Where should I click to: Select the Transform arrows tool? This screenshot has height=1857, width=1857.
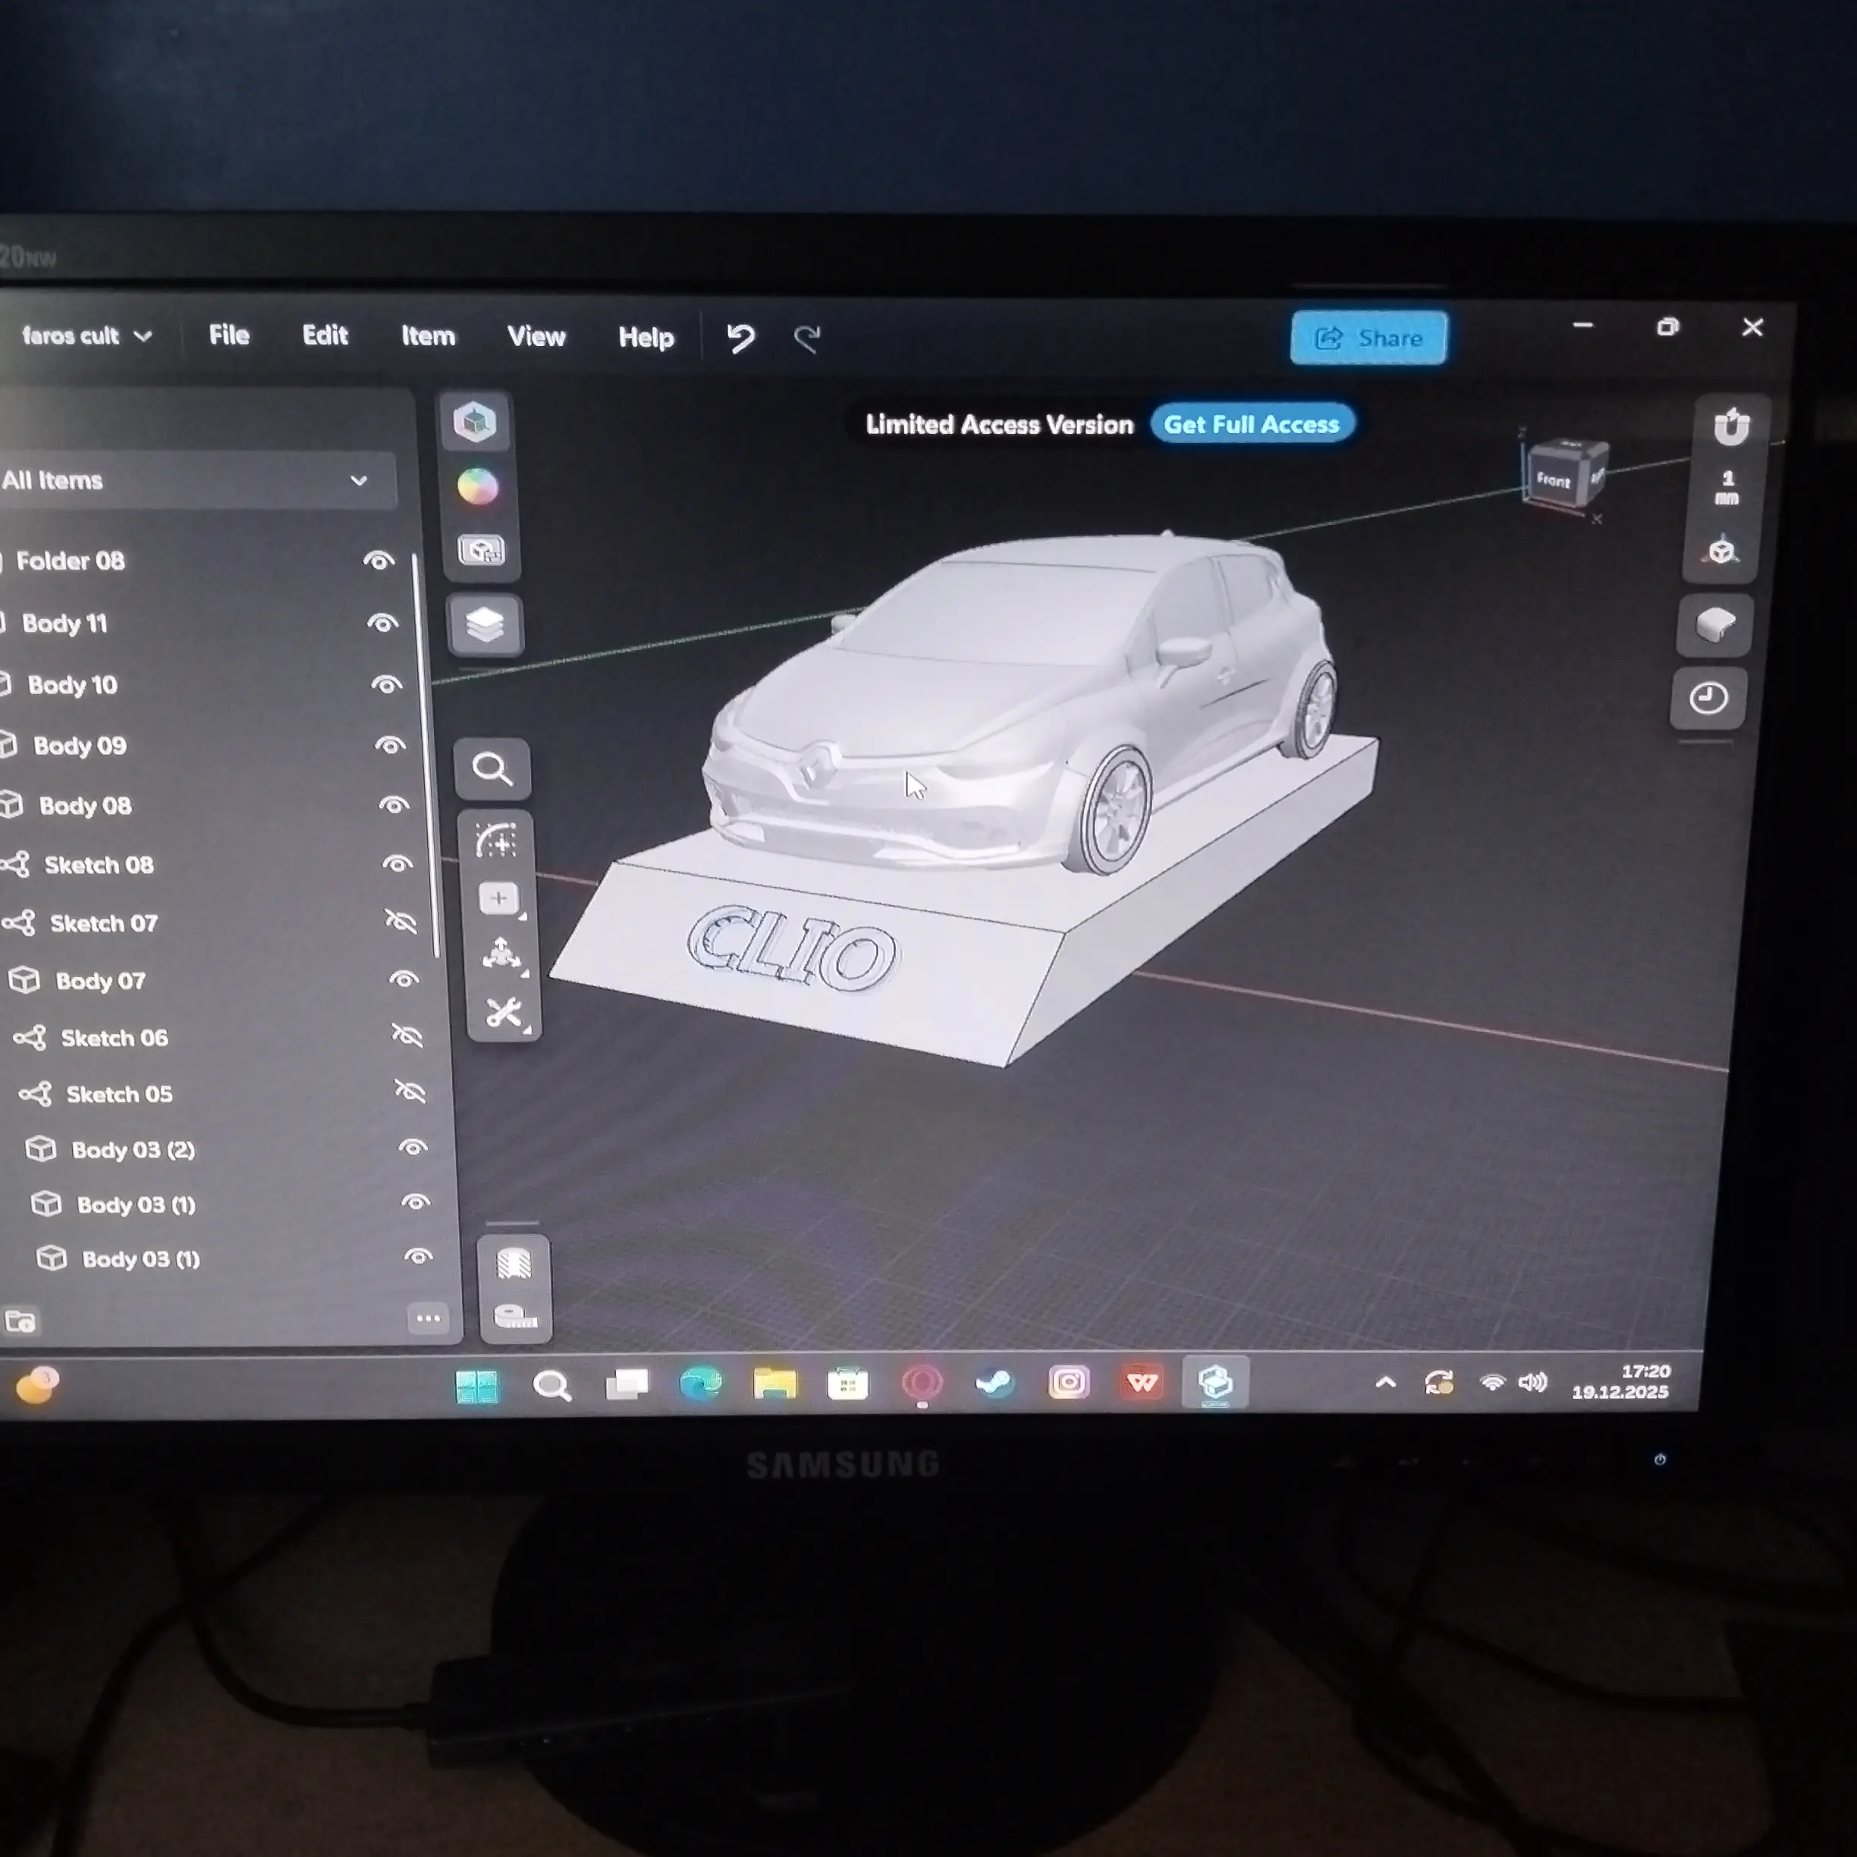click(501, 954)
